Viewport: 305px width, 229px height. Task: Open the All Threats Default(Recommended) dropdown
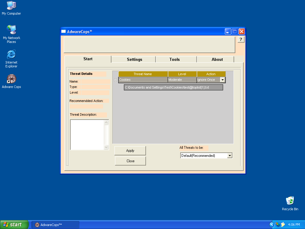(x=229, y=156)
